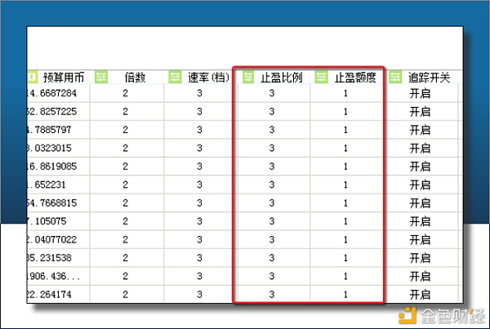Click the 止盈比例 value in row 2.04077022
The width and height of the screenshot is (490, 329).
point(272,240)
